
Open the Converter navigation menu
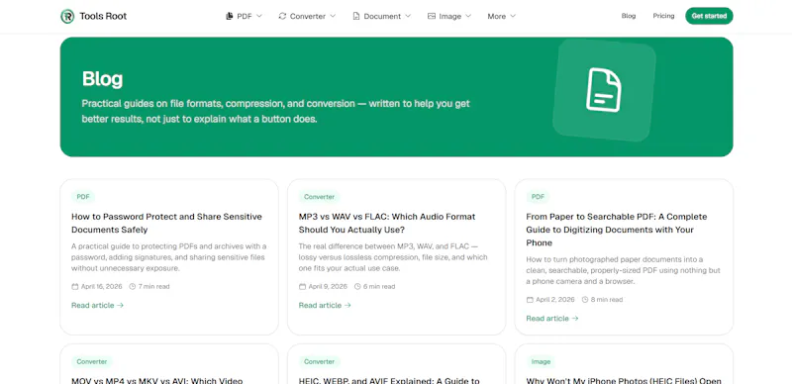tap(307, 16)
